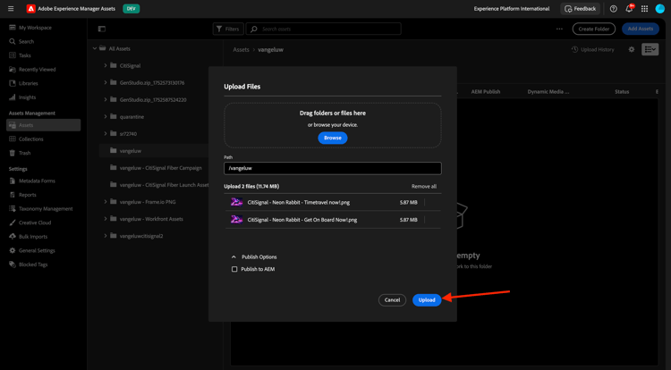Image resolution: width=671 pixels, height=370 pixels.
Task: Select Assets in the sidebar
Action: tap(43, 125)
